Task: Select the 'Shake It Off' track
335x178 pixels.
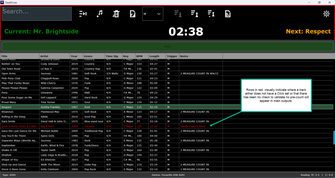Action: point(9,150)
